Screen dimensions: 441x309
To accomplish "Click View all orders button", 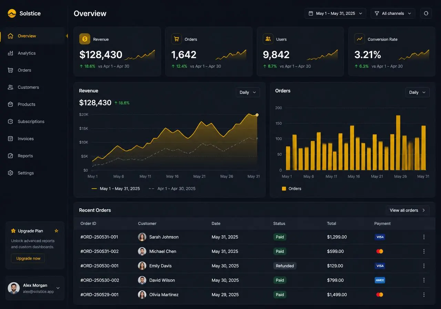I will [x=408, y=210].
